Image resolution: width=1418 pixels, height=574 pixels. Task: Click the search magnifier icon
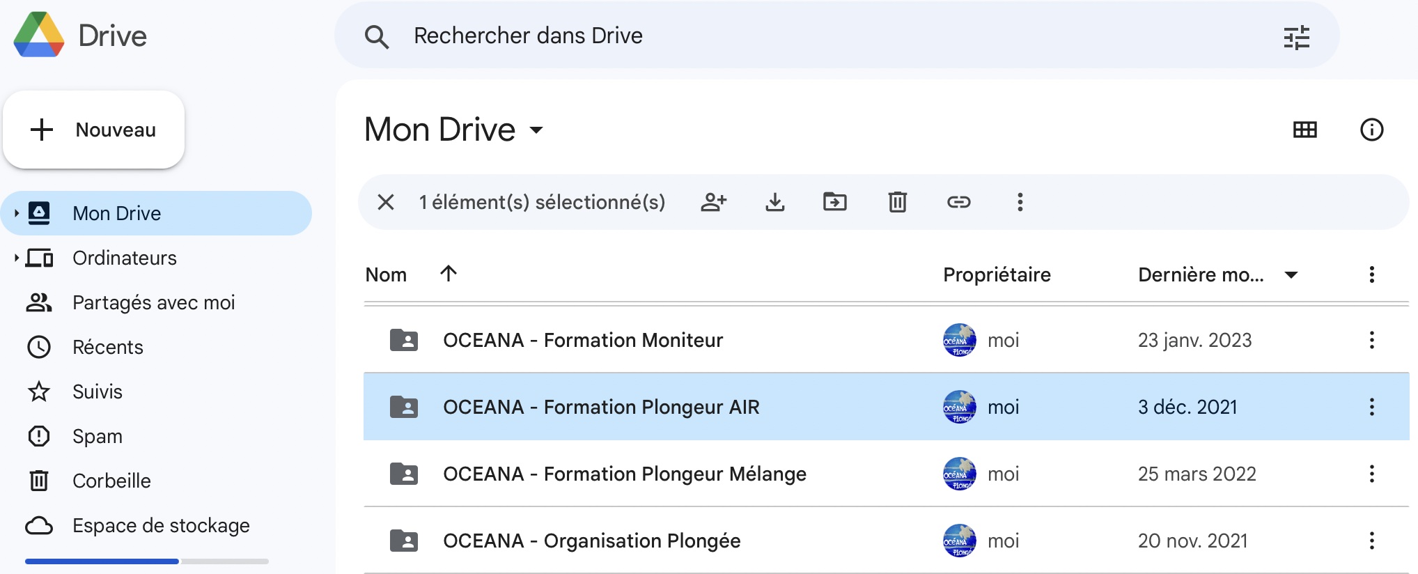click(377, 36)
